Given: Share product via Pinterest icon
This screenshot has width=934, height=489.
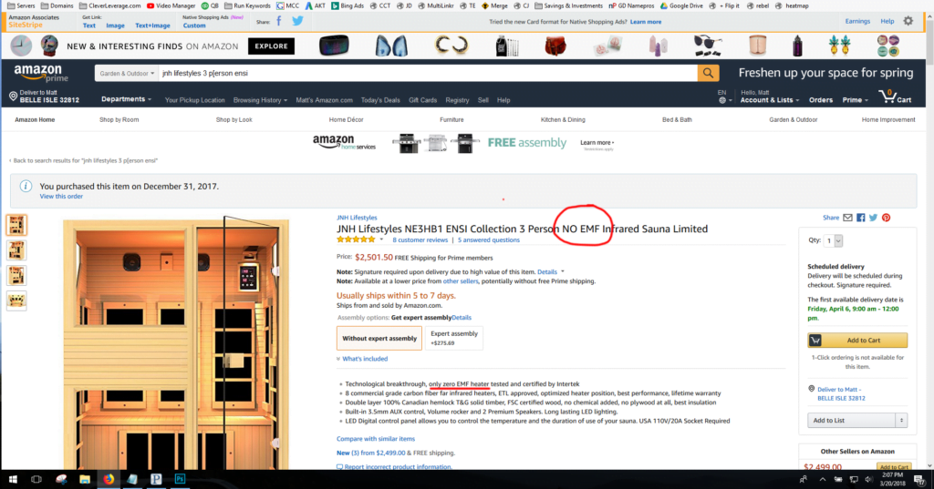Looking at the screenshot, I should point(887,218).
